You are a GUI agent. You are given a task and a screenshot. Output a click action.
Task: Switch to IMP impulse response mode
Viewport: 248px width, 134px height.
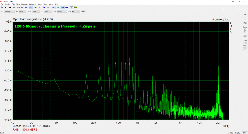tap(19, 7)
